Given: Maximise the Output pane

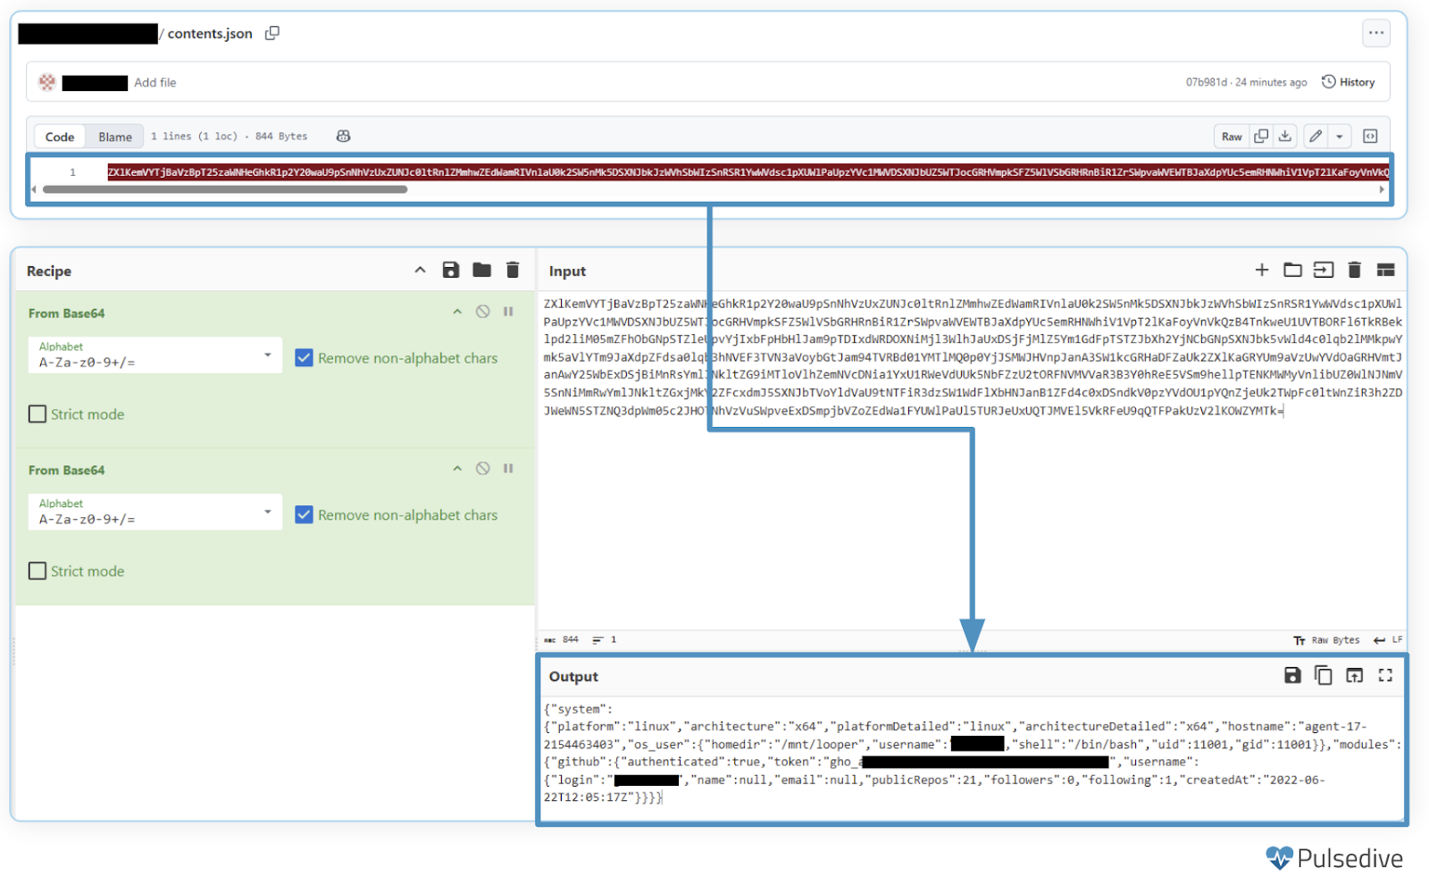Looking at the screenshot, I should (x=1385, y=676).
